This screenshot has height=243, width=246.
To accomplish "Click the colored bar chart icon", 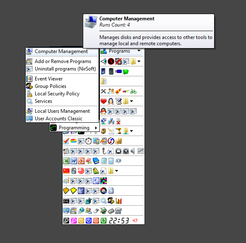I will point(118,201).
